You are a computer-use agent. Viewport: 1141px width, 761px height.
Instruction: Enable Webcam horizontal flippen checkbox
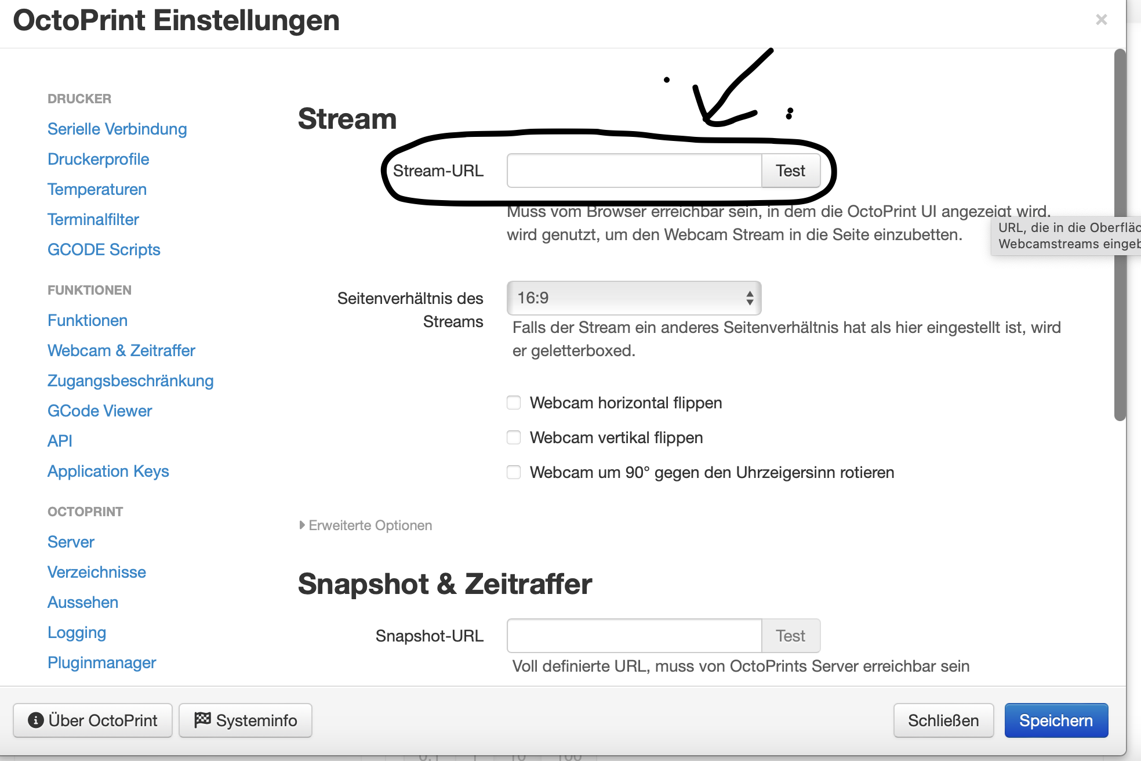(x=514, y=403)
